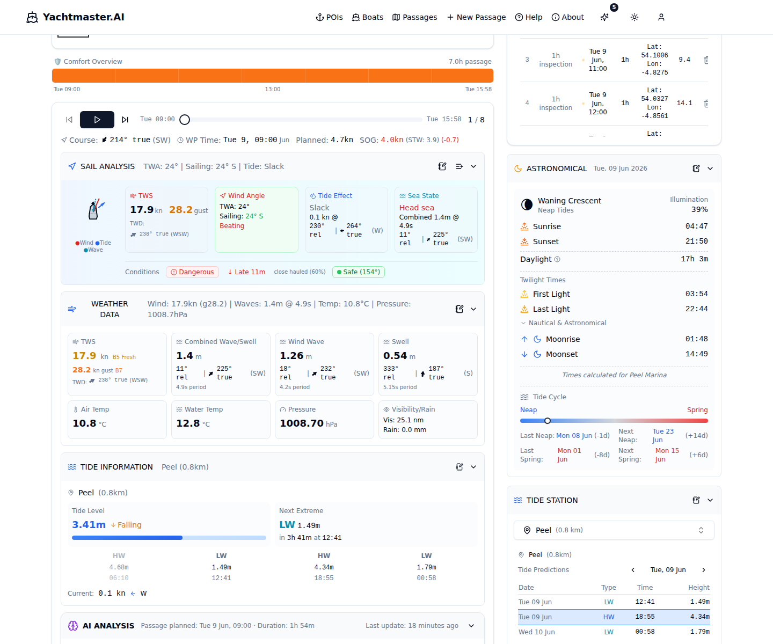Open the user account icon

coord(661,17)
